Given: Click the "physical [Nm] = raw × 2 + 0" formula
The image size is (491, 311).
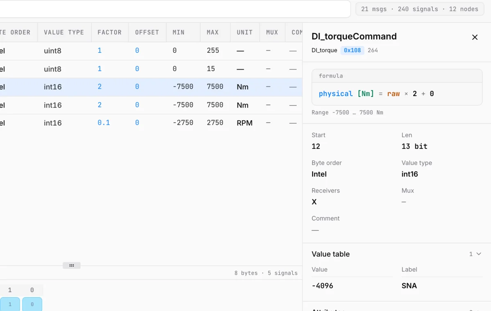Looking at the screenshot, I should click(376, 94).
